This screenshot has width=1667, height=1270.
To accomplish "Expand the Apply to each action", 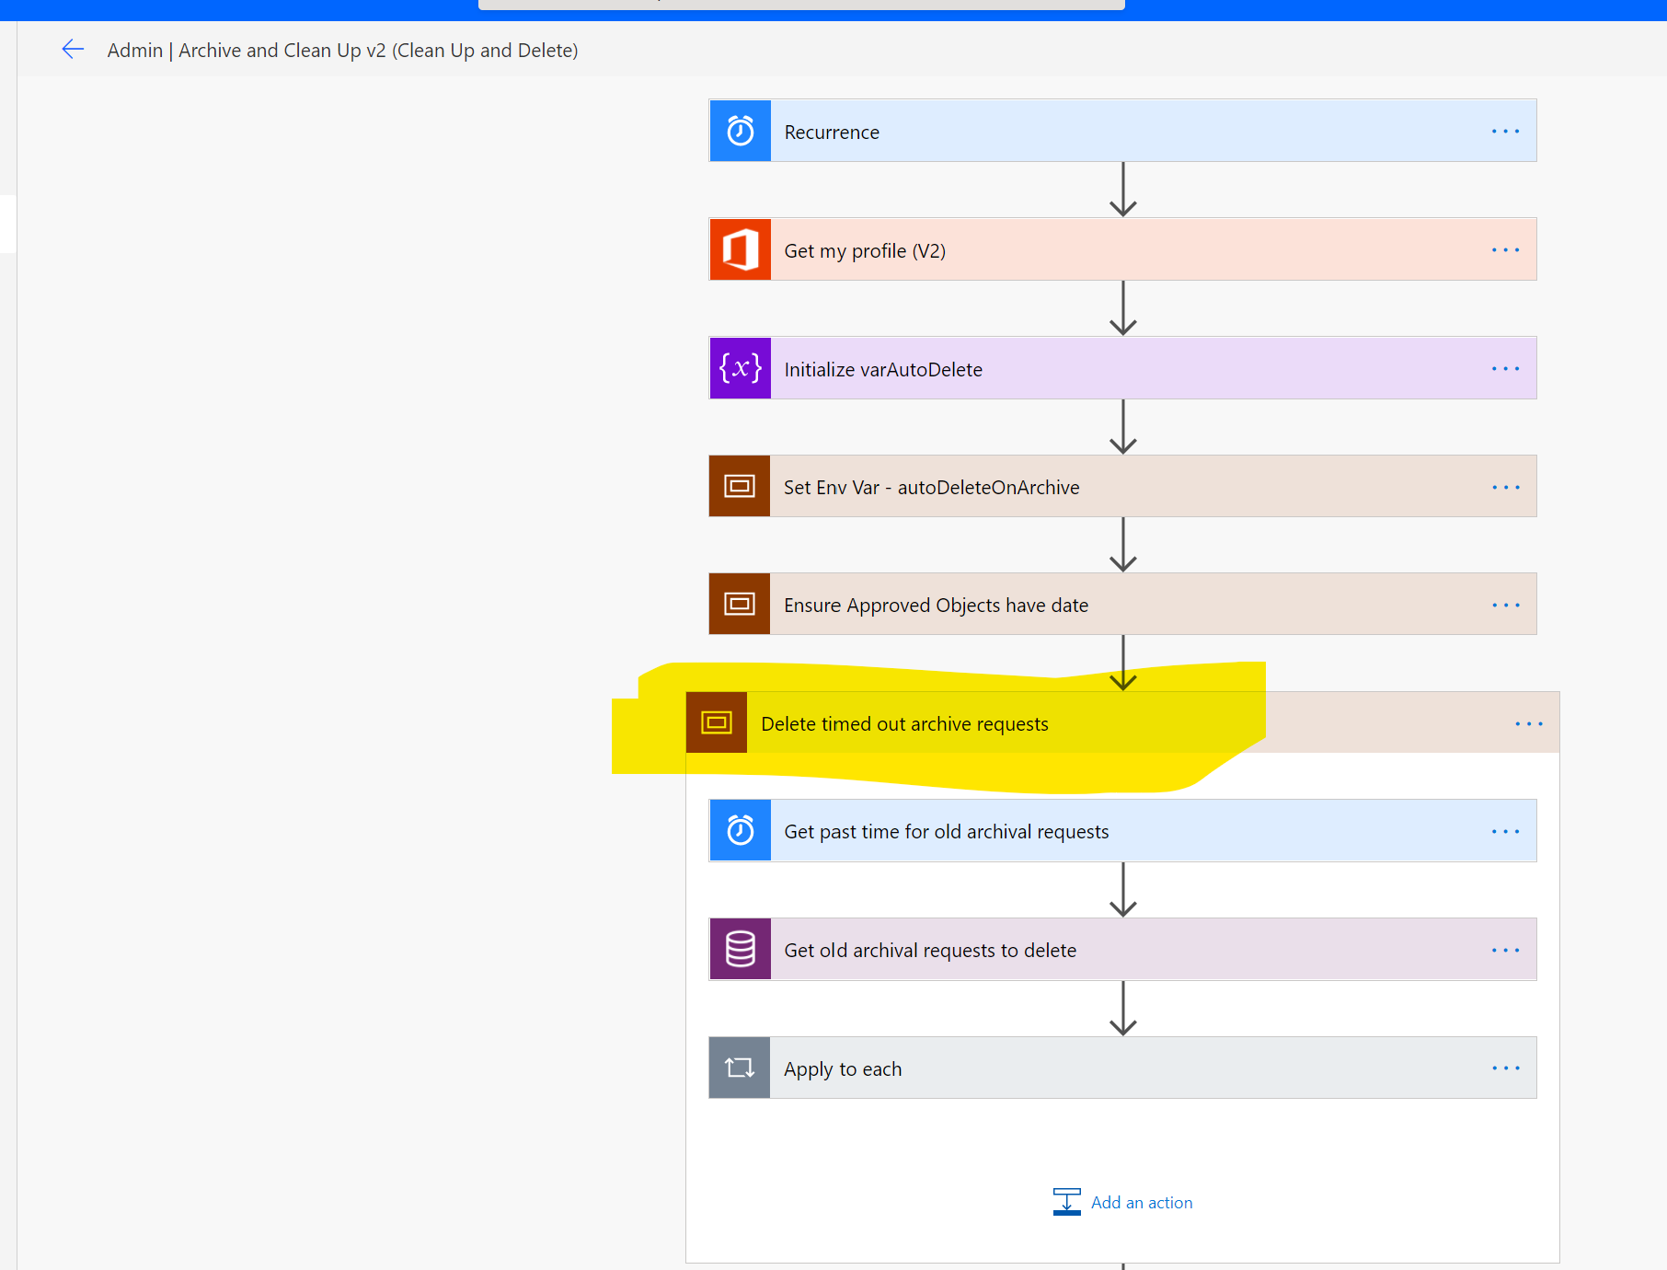I will pyautogui.click(x=1104, y=1068).
